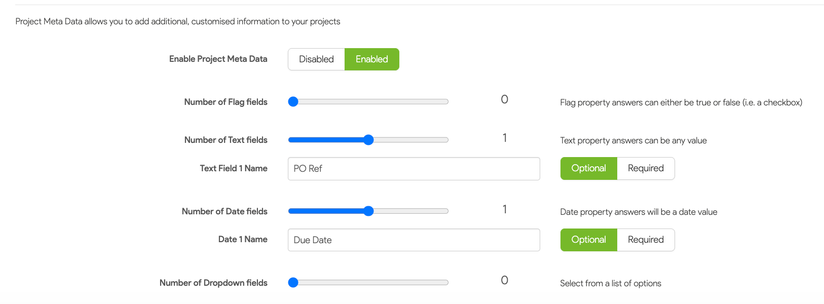Screen dimensions: 824x304
Task: Choose Required for Date 1
Action: point(646,240)
